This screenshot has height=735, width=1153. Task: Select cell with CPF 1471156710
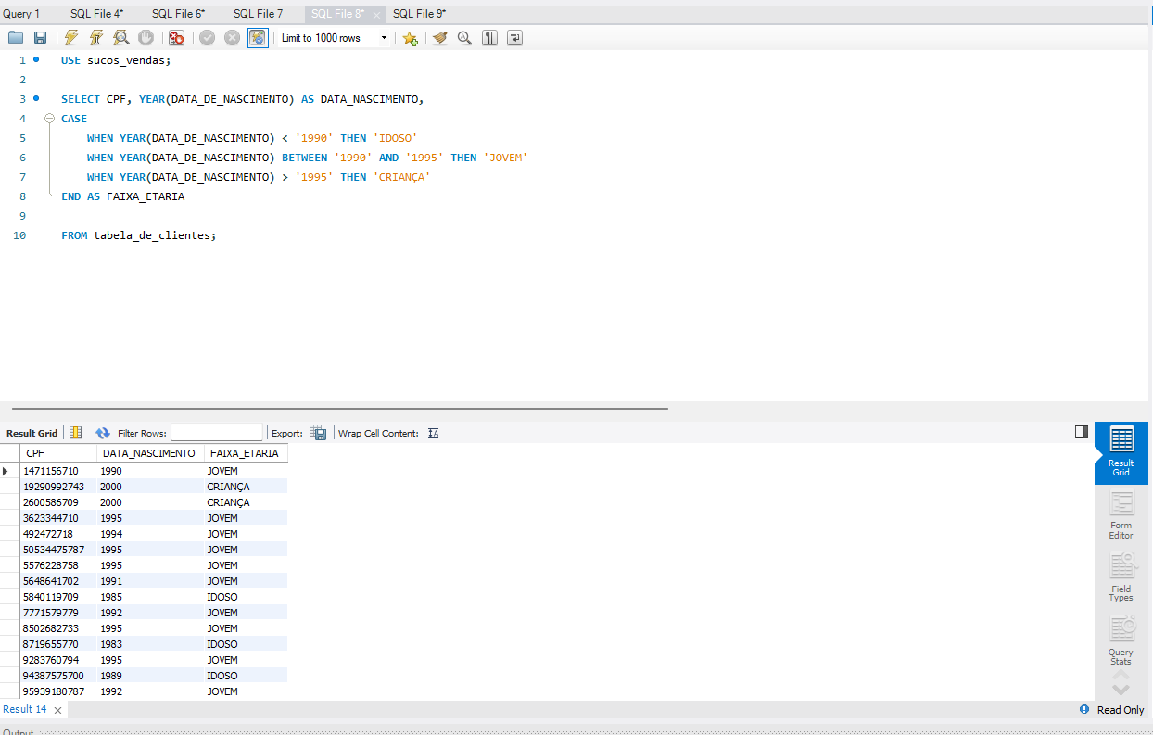tap(58, 471)
